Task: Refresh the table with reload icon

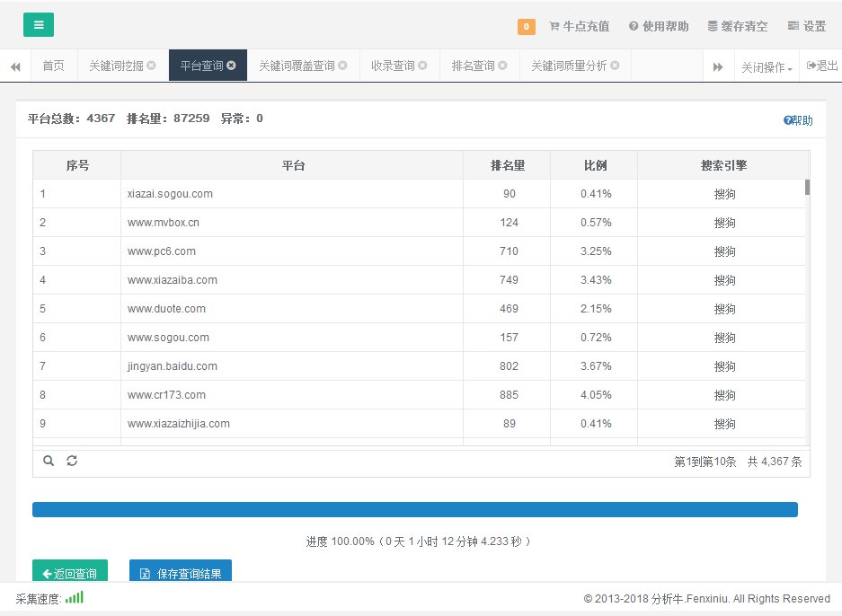Action: (72, 461)
